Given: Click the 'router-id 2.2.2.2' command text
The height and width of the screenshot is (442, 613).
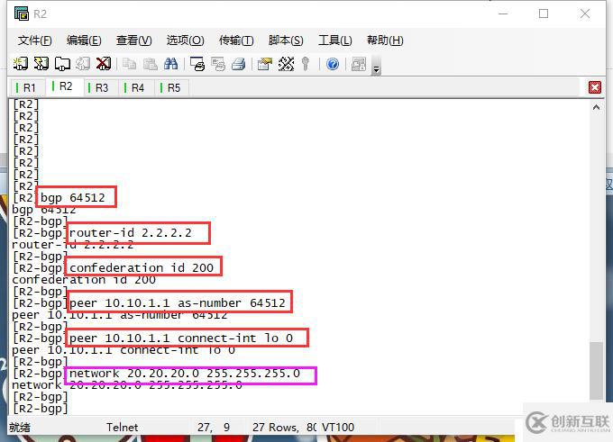Looking at the screenshot, I should 131,233.
